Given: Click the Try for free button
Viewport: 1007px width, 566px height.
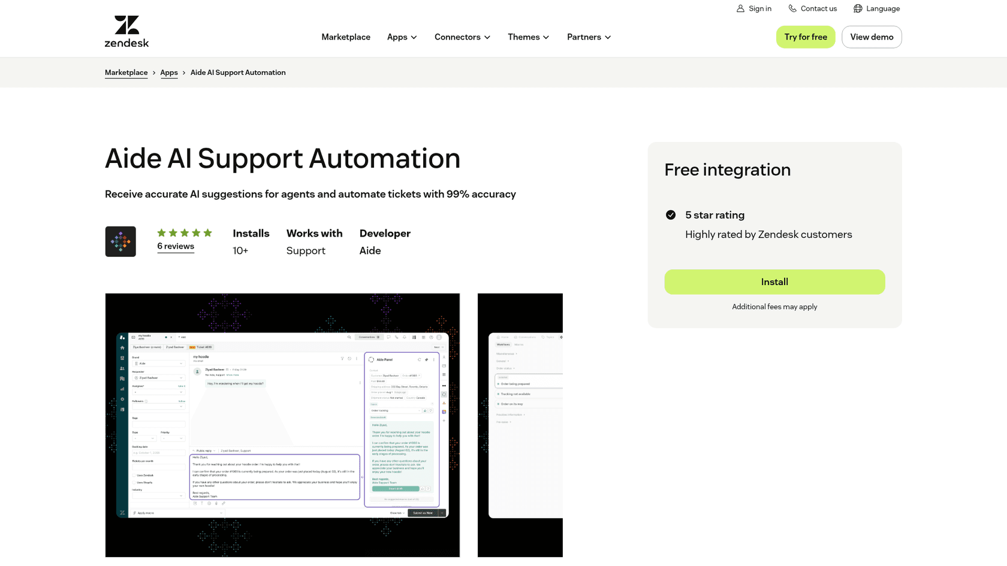Looking at the screenshot, I should coord(806,37).
